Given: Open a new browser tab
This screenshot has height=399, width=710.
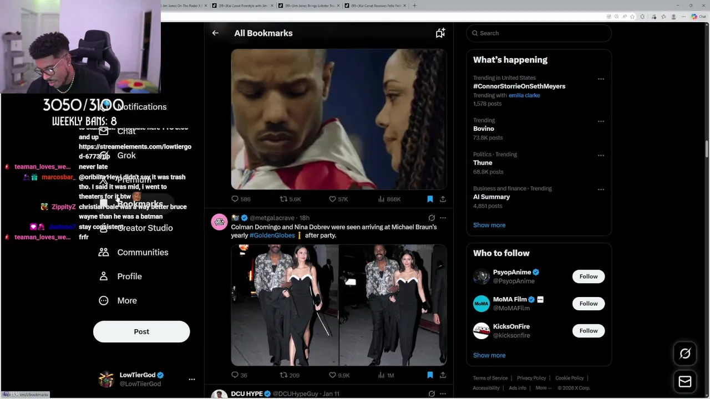Looking at the screenshot, I should point(414,6).
